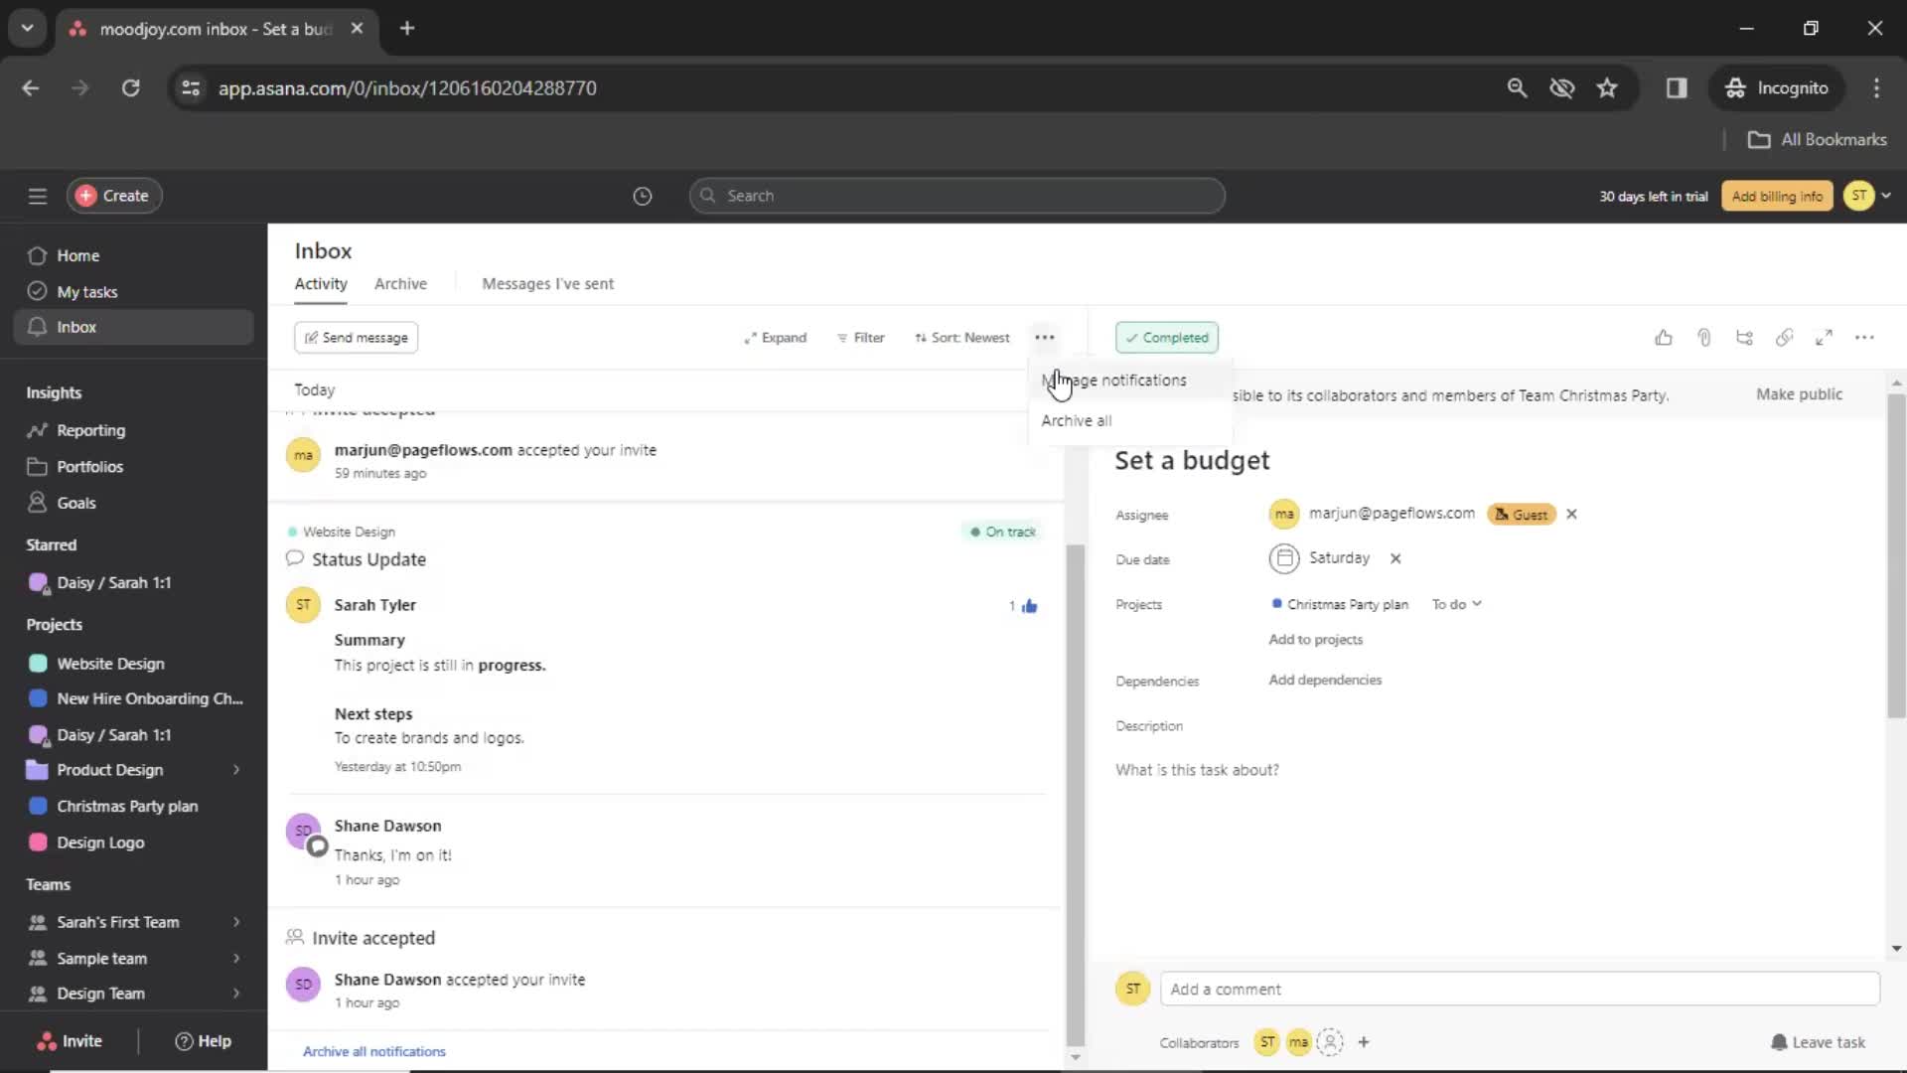Screen dimensions: 1907x1073
Task: Click the Add a comment input field
Action: 1514,990
